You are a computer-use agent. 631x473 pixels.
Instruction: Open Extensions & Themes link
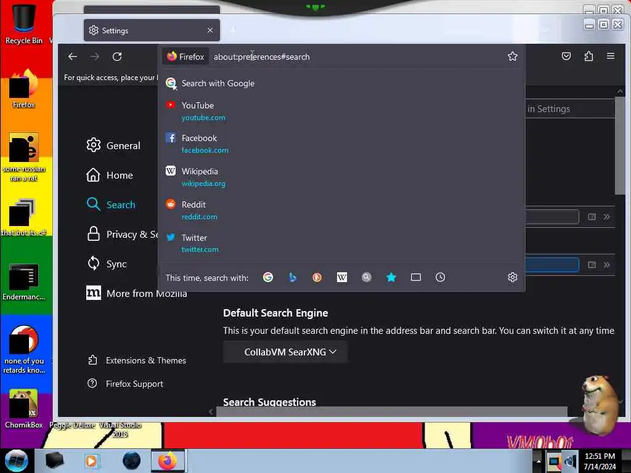point(137,360)
